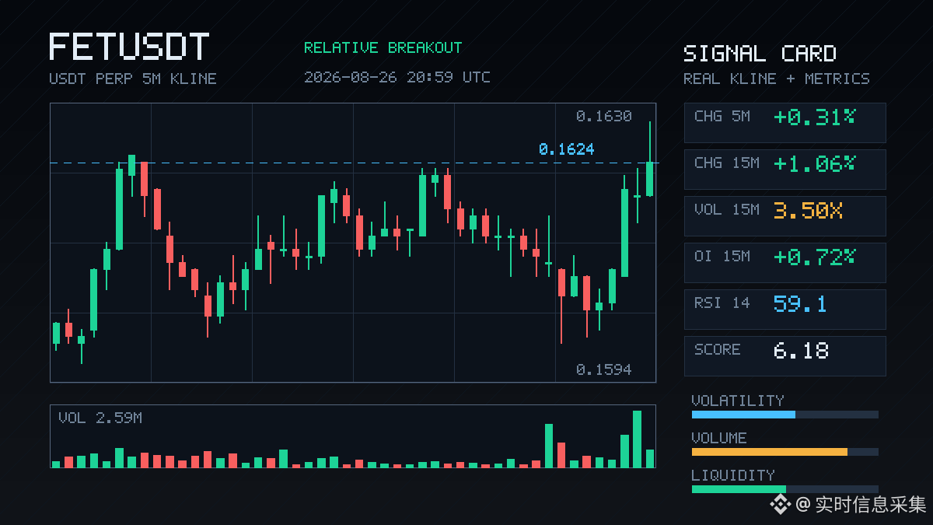Click the RELATIVE BREAKOUT label
This screenshot has height=525, width=933.
point(383,47)
